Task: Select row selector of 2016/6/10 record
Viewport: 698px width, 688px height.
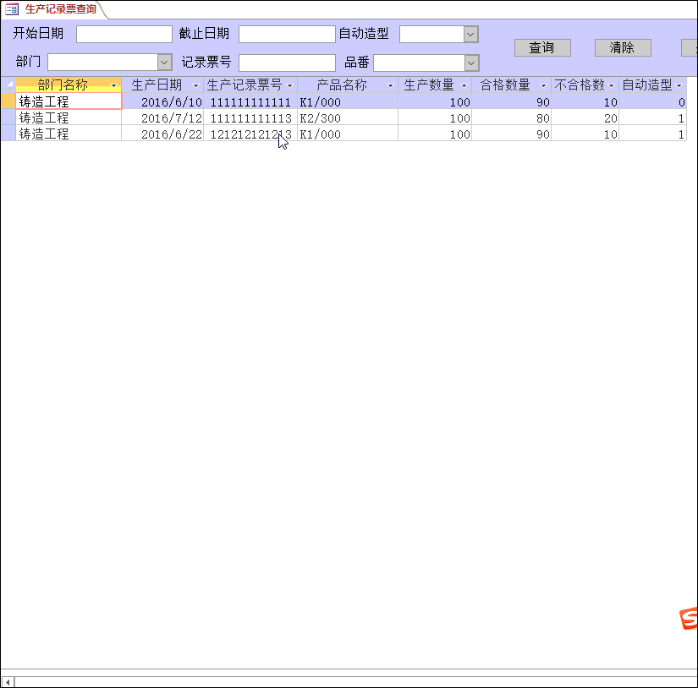Action: coord(8,101)
